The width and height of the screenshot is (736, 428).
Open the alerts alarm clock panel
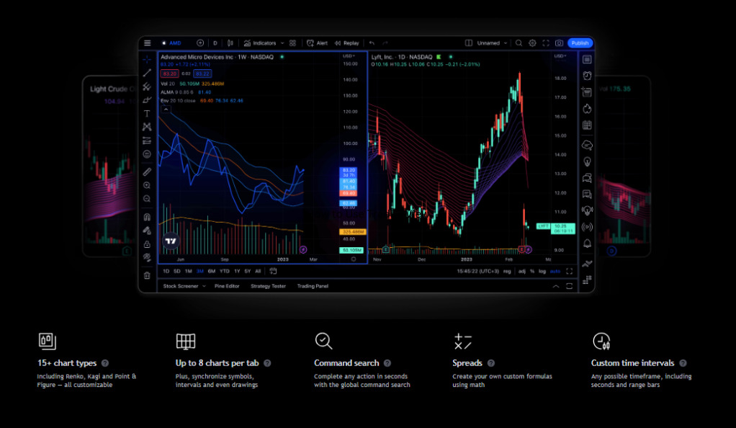coord(587,76)
